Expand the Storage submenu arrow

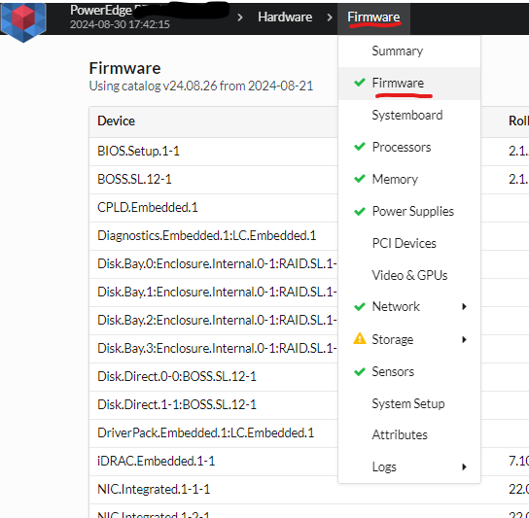[x=464, y=339]
